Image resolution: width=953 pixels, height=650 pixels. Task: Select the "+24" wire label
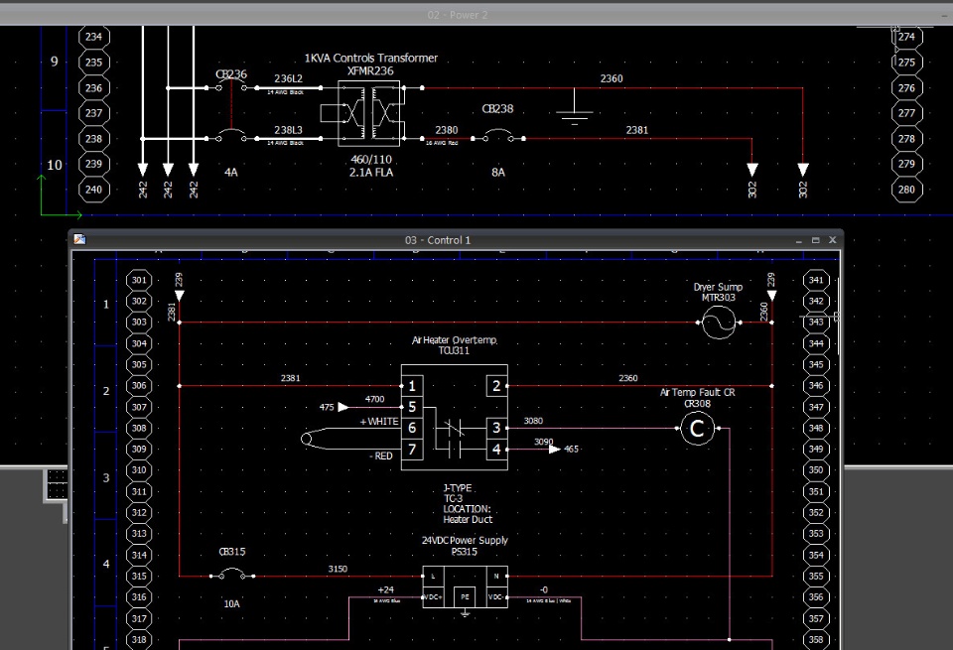[x=386, y=589]
